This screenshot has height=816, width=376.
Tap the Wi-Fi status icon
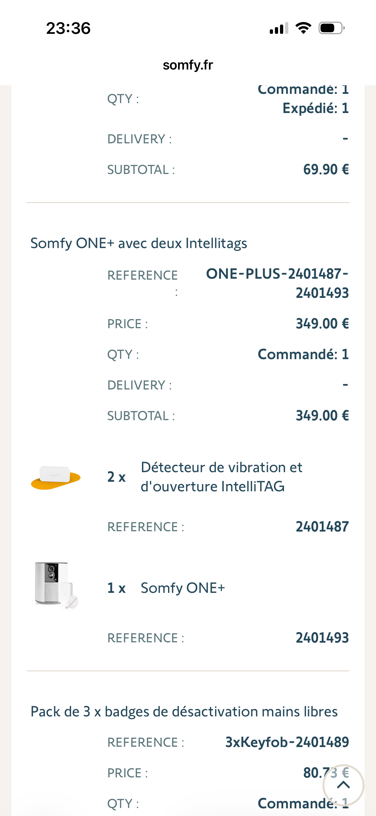(303, 28)
